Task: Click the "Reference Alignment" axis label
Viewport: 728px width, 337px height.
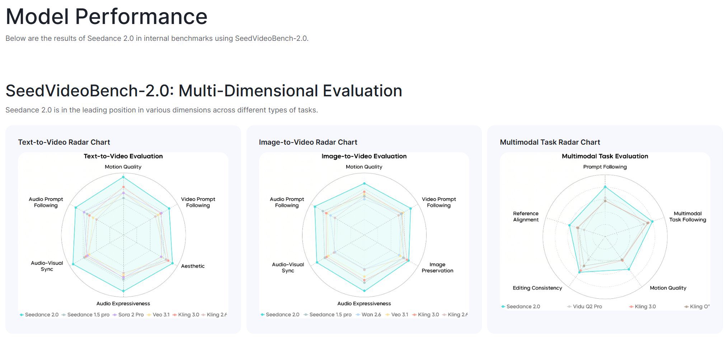Action: 526,217
